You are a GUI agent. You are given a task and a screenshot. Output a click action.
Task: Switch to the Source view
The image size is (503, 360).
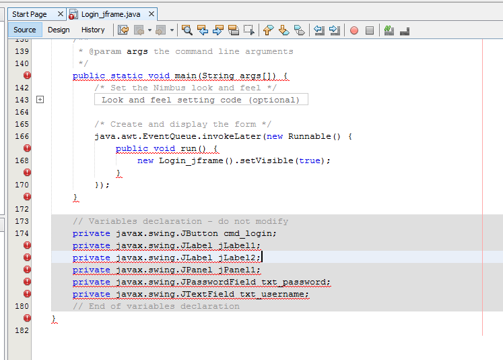25,30
